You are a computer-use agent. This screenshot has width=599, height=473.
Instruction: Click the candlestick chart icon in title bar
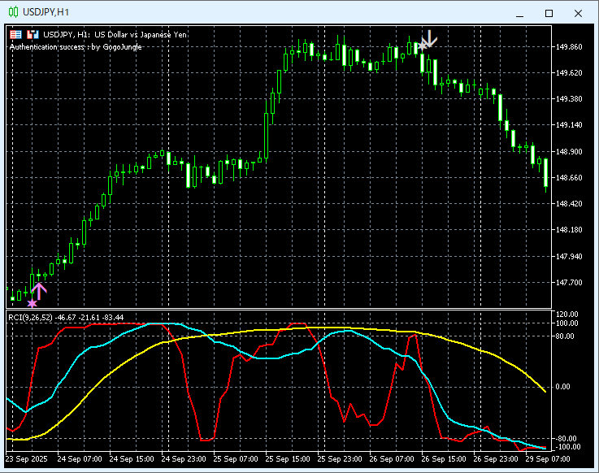click(x=14, y=13)
